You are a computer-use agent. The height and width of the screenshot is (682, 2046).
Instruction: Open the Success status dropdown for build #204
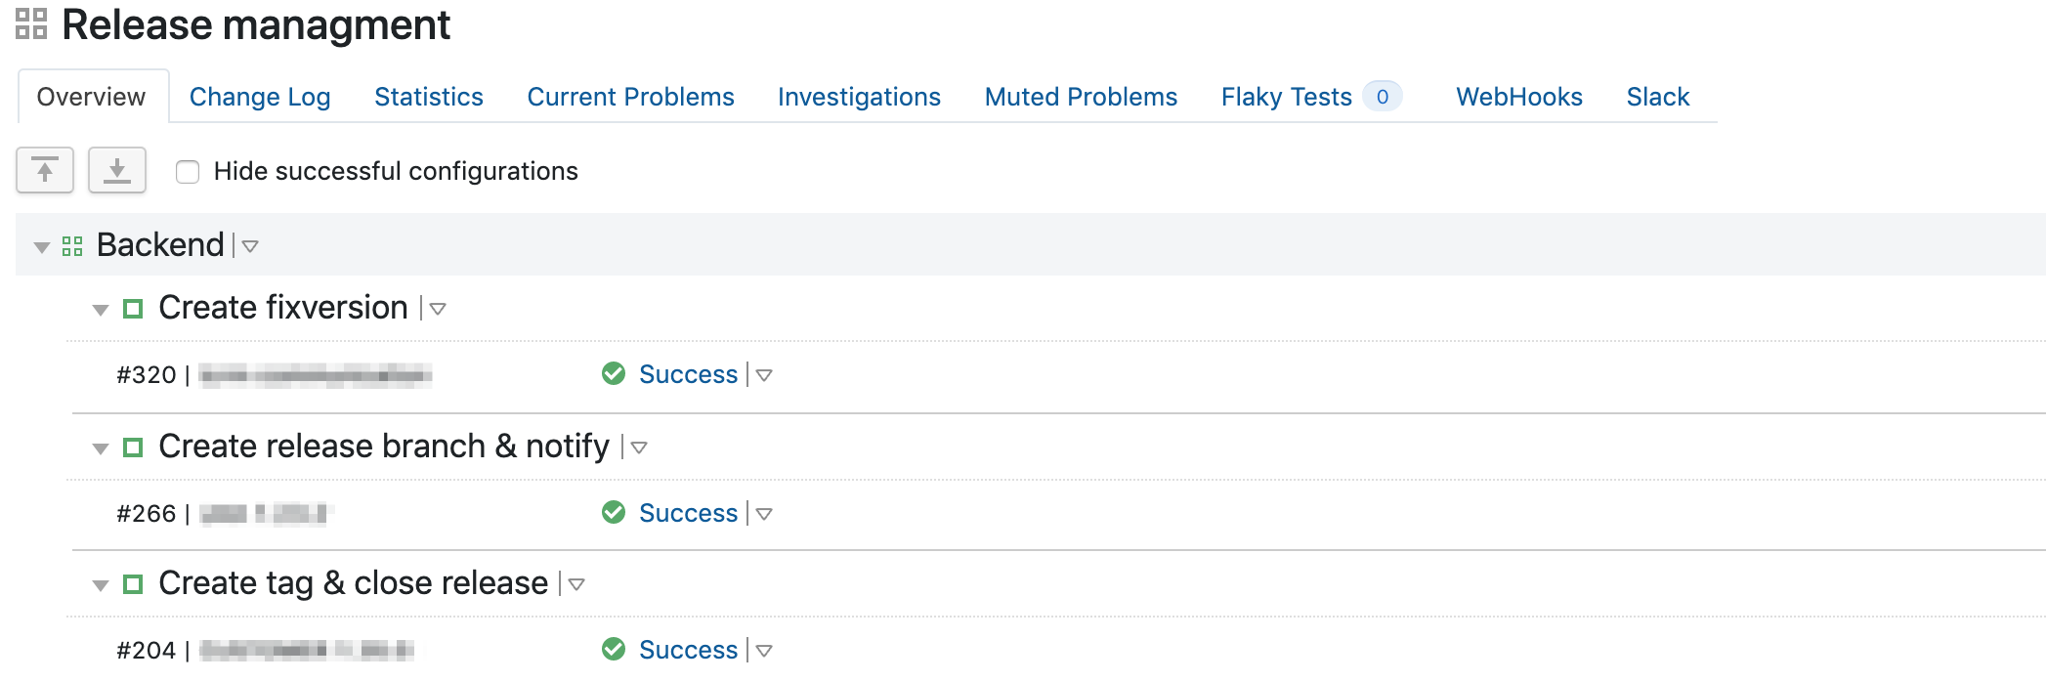coord(764,651)
